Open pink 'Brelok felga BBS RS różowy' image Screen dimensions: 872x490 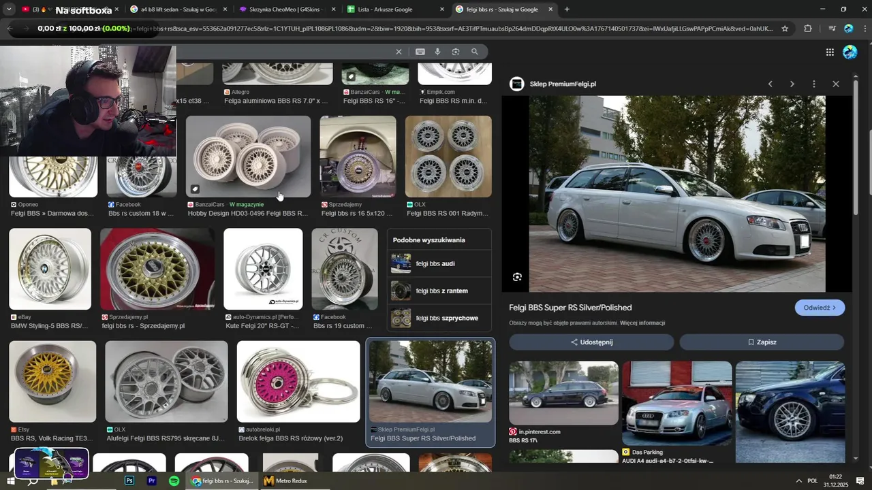(298, 381)
